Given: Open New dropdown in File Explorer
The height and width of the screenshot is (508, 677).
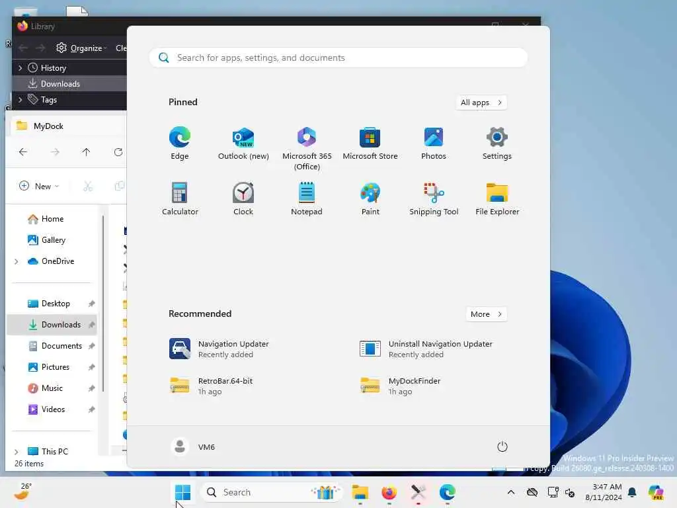Looking at the screenshot, I should (39, 186).
